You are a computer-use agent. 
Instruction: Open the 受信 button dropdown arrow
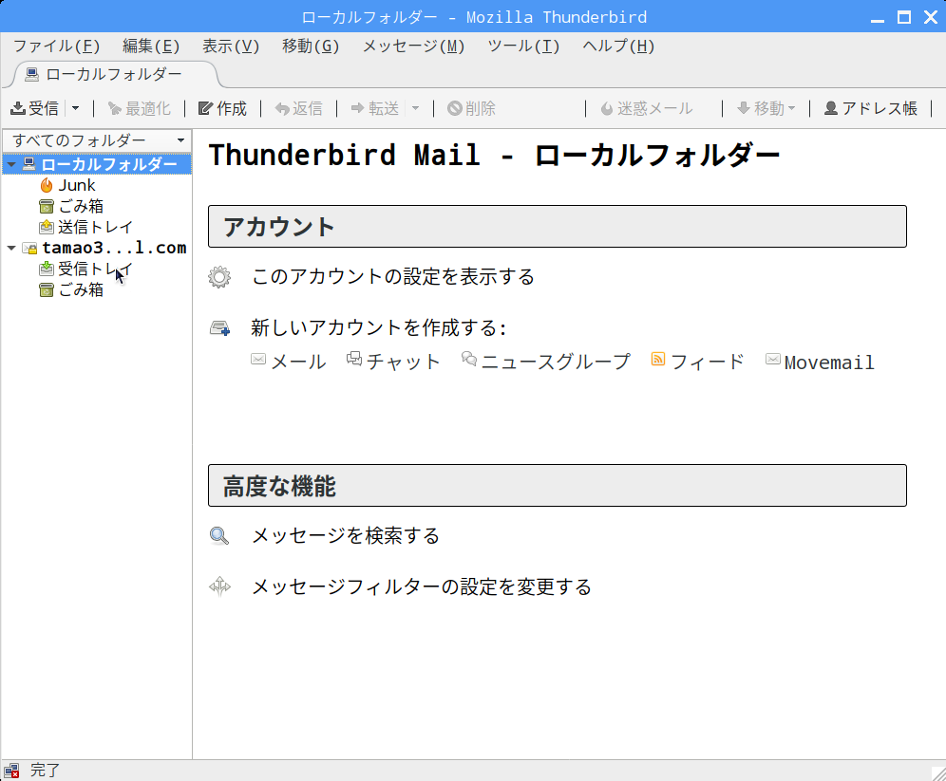(x=75, y=108)
